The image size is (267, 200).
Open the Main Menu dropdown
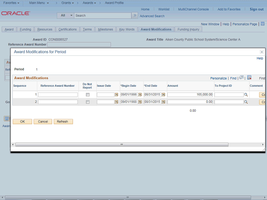coord(40,3)
